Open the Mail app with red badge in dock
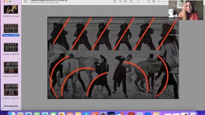 [x=119, y=114]
